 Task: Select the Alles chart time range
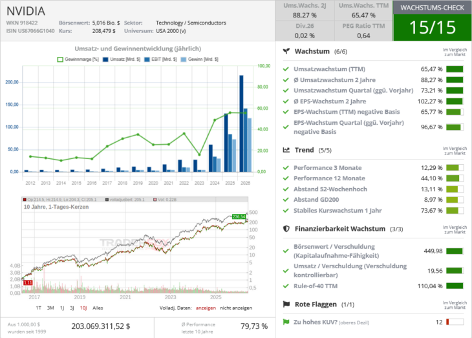(x=98, y=308)
